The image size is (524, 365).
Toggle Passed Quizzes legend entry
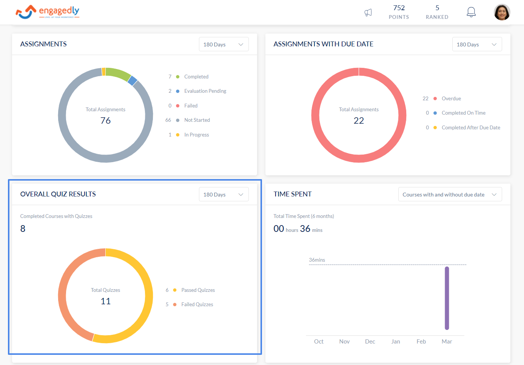[194, 290]
